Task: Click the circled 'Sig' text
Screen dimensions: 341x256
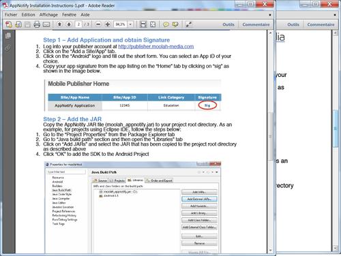Action: (x=207, y=106)
